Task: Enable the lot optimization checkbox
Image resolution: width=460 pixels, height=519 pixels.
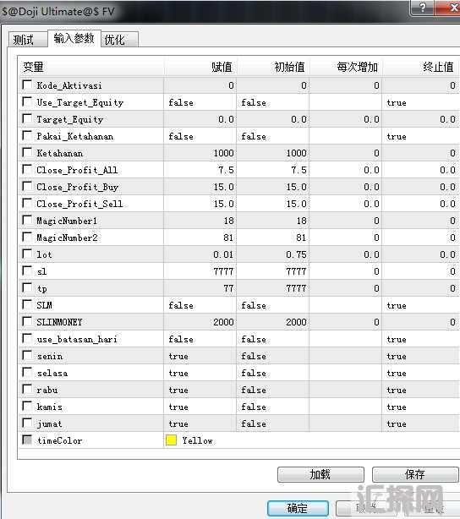Action: (x=27, y=254)
